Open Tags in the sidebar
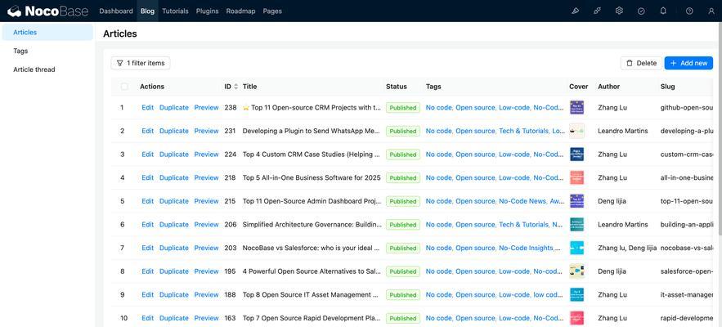The width and height of the screenshot is (722, 327). 47,51
